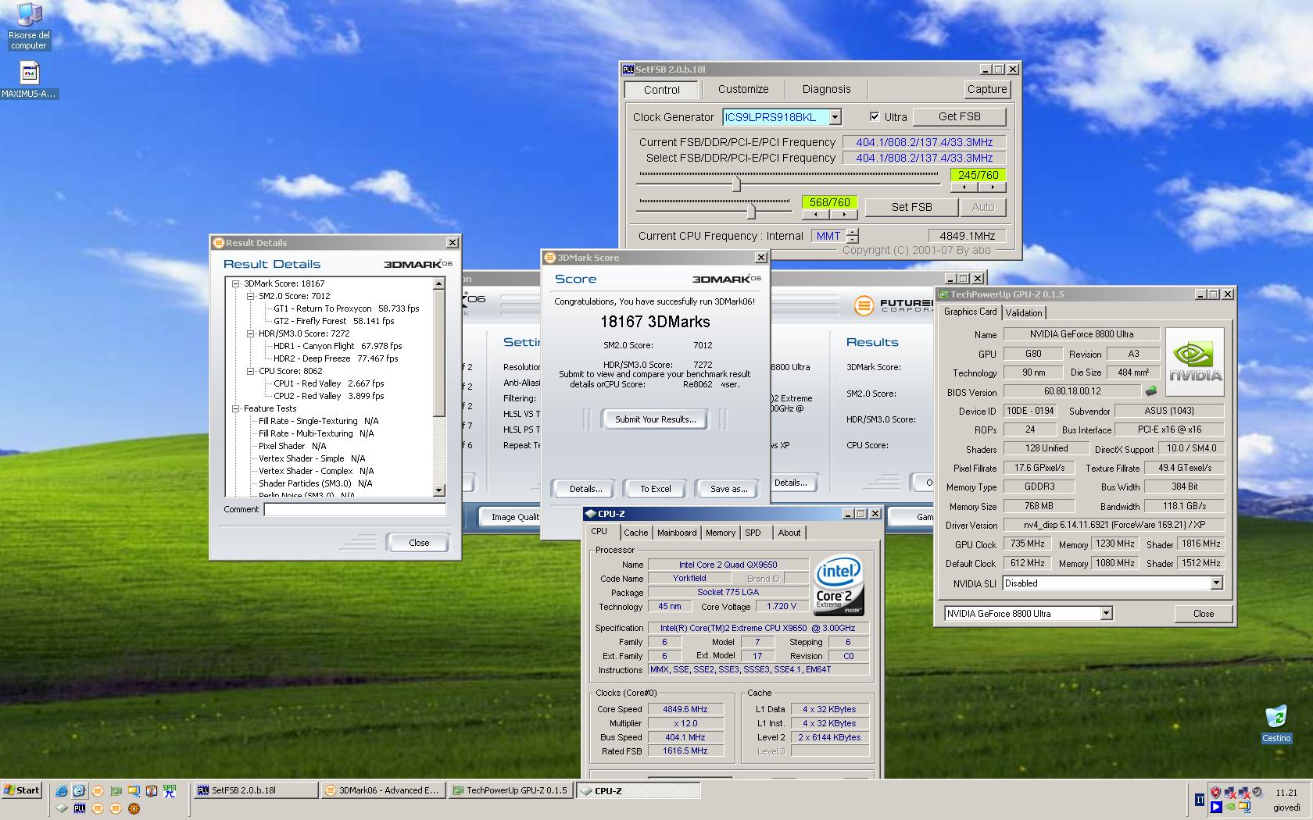Open the volume speaker tray icon
Image resolution: width=1313 pixels, height=820 pixels.
click(x=1258, y=792)
